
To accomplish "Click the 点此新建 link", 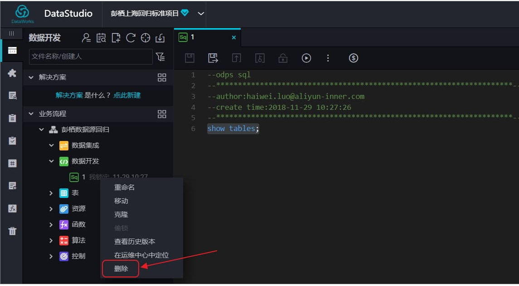I will pos(127,95).
